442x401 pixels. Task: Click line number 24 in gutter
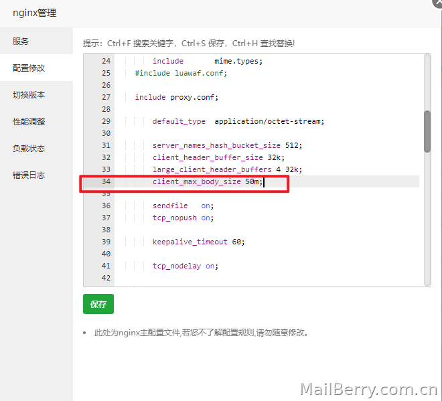pyautogui.click(x=106, y=61)
